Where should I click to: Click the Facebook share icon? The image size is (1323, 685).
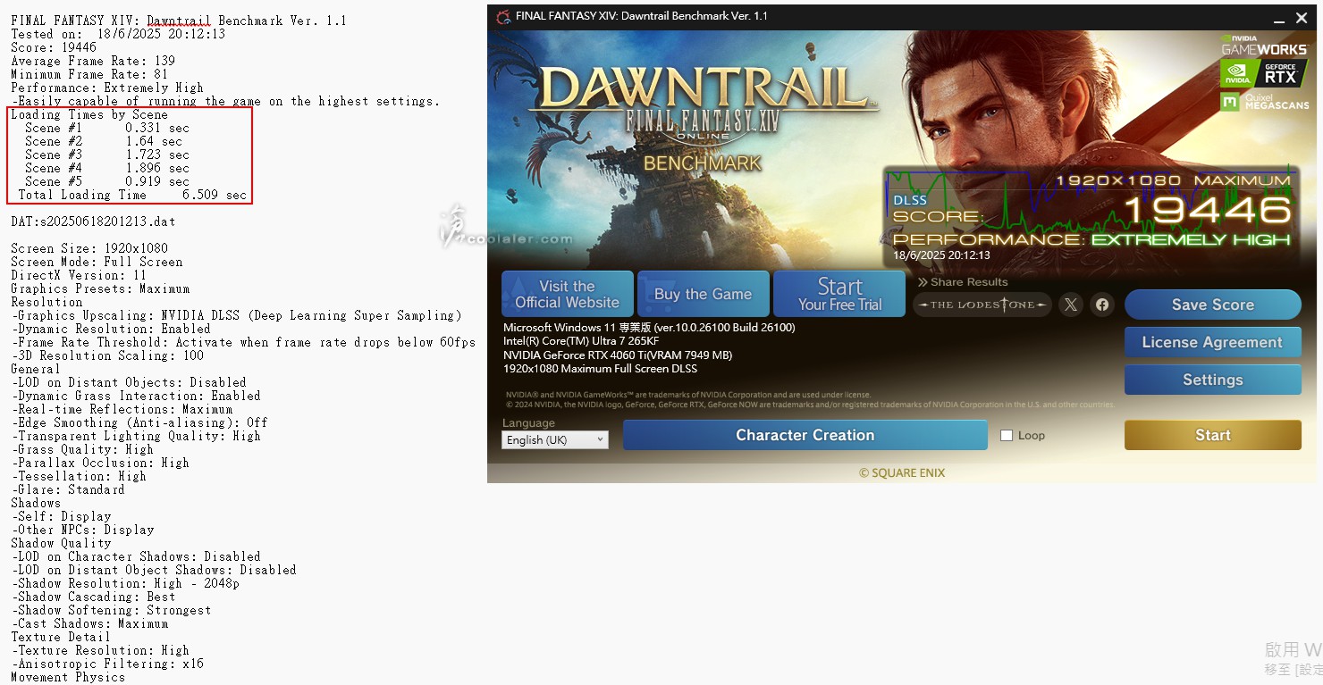pyautogui.click(x=1102, y=305)
